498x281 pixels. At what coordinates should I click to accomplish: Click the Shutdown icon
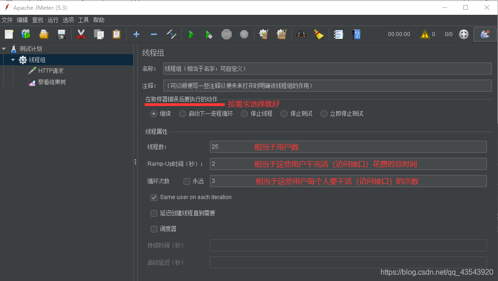pyautogui.click(x=244, y=34)
